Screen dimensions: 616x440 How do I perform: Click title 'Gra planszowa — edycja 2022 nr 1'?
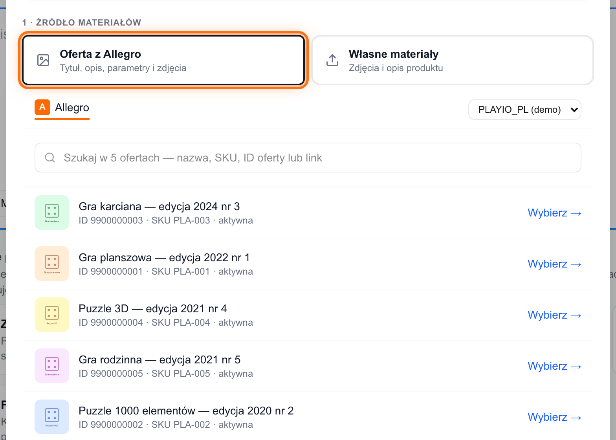[x=164, y=258]
